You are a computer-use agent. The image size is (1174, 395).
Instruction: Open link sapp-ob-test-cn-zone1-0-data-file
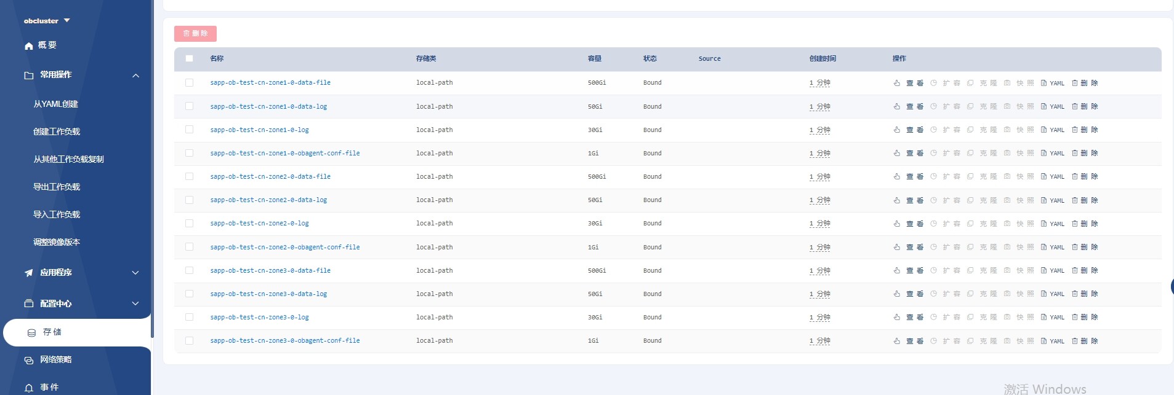pos(270,82)
